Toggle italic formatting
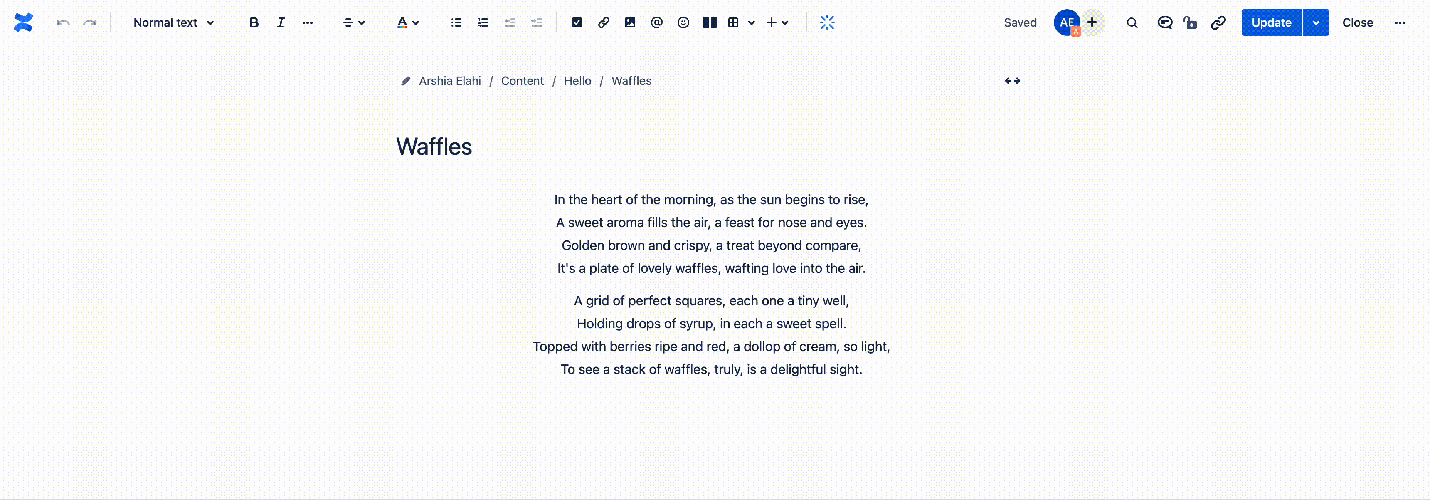1430x500 pixels. click(x=280, y=23)
